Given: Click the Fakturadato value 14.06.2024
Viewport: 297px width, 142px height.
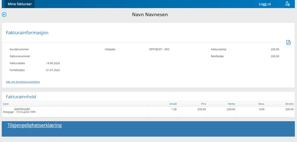Looking at the screenshot, I should (53, 63).
